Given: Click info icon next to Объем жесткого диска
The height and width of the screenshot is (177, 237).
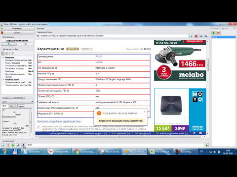Looking at the screenshot, I should click(68, 90).
